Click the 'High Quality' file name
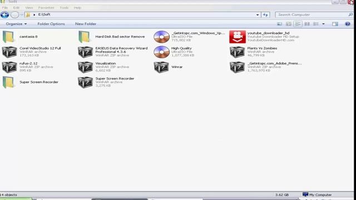 [x=181, y=48]
